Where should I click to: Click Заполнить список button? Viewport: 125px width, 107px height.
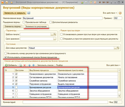click(45, 65)
